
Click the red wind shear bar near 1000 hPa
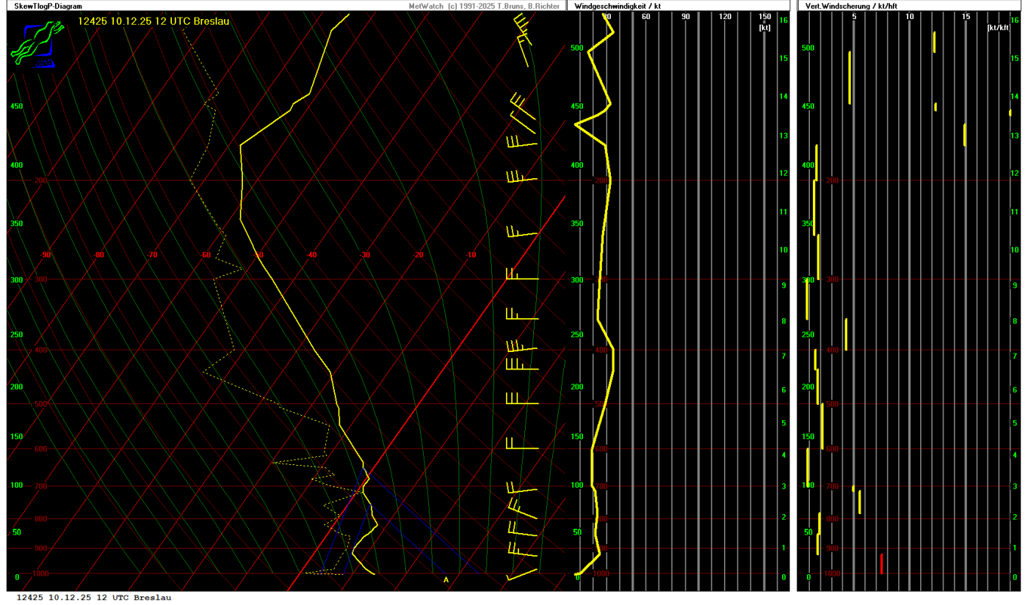[881, 564]
